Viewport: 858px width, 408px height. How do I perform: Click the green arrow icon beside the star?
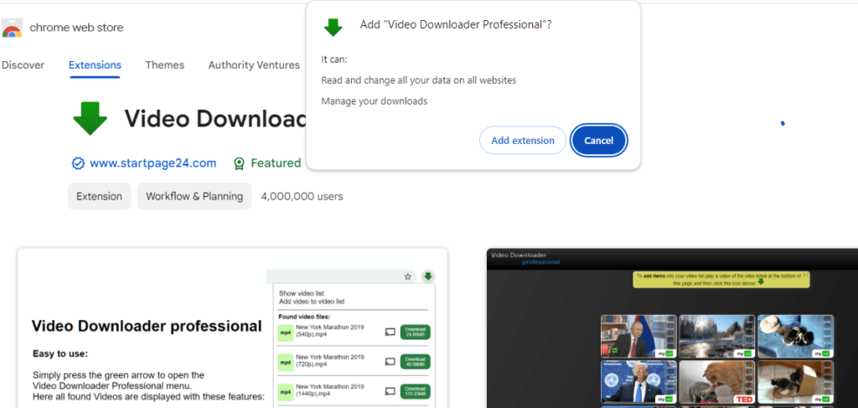(428, 276)
